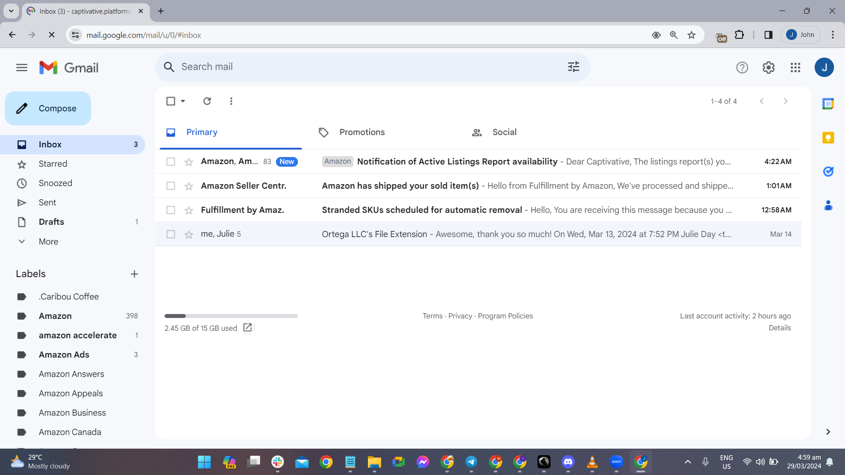
Task: Open Google Calendar side panel
Action: (828, 104)
